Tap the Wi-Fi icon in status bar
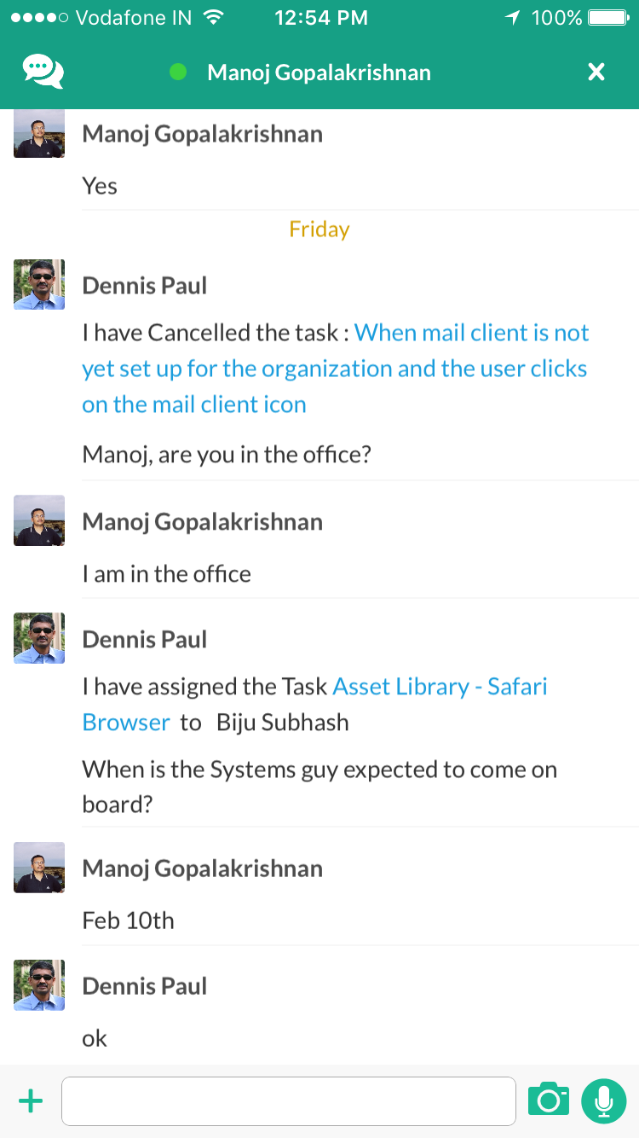This screenshot has height=1138, width=639. [x=215, y=18]
